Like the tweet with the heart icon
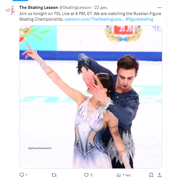The width and height of the screenshot is (172, 181). 86,175
